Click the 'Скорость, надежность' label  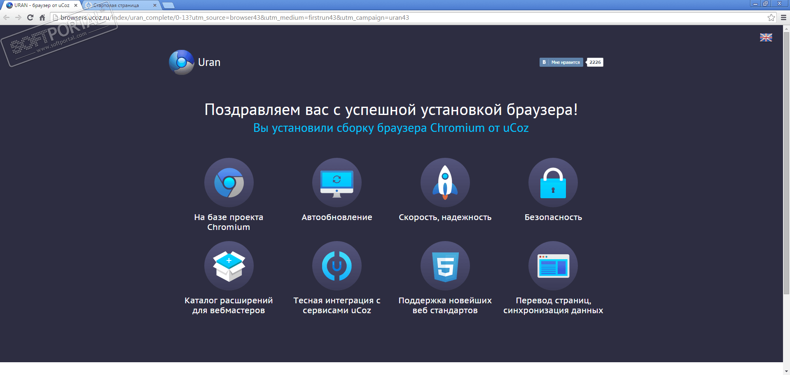(x=445, y=218)
